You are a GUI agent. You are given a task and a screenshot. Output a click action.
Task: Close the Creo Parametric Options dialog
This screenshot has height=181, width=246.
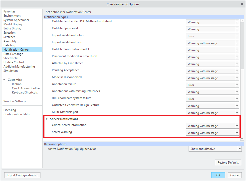(x=242, y=4)
